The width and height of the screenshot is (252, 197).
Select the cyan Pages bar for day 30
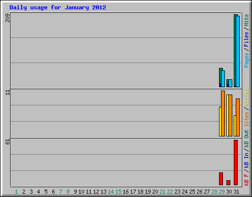(230, 83)
